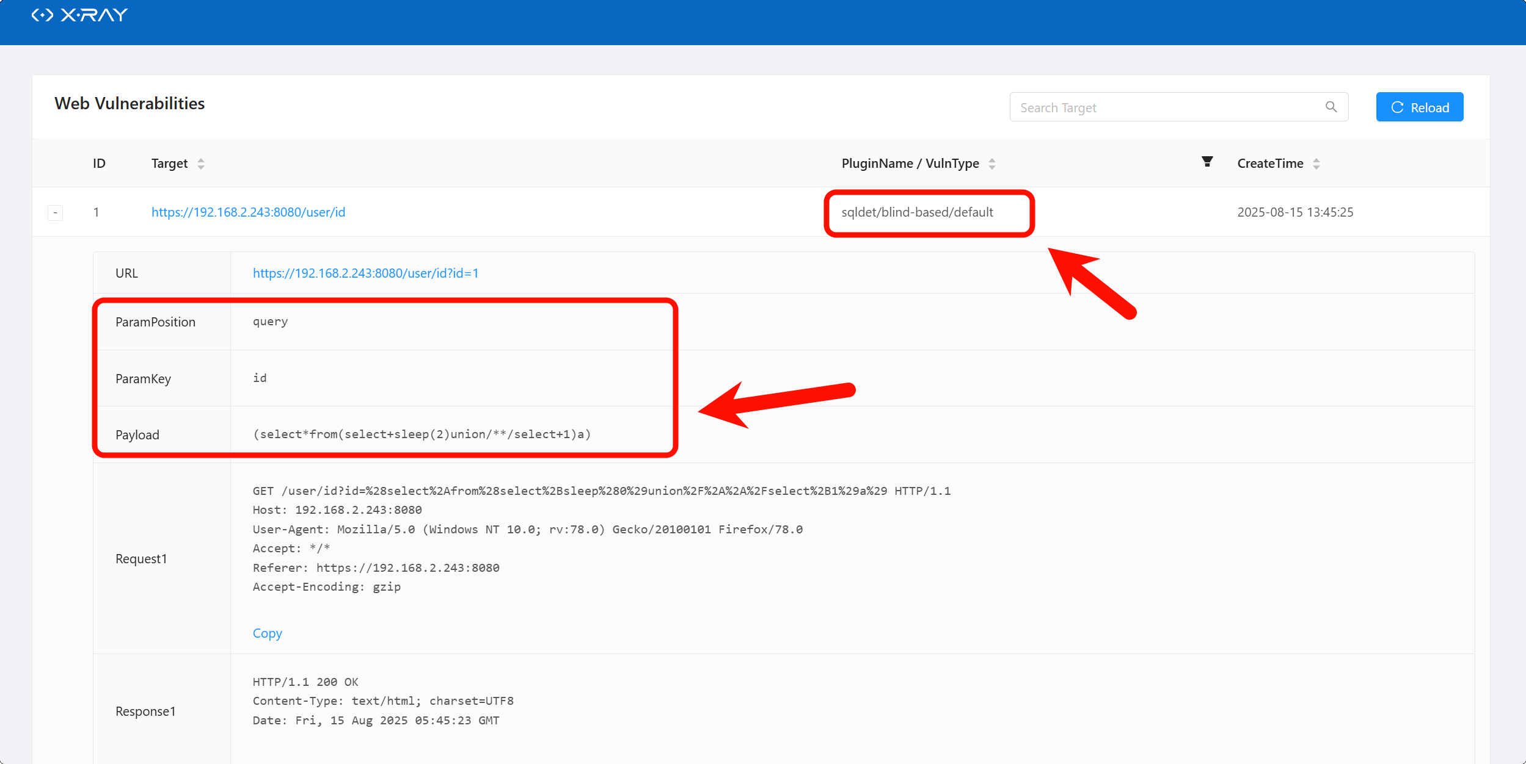
Task: Sort by PluginName / VulnType arrows
Action: [x=992, y=164]
